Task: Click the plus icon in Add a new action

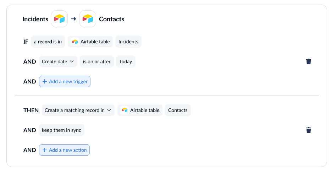Action: [45, 150]
